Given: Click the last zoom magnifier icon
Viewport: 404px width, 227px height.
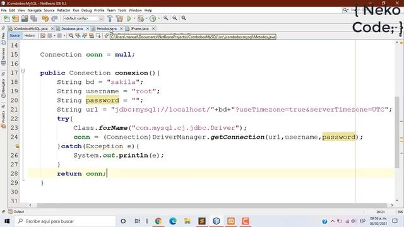Looking at the screenshot, I should [x=184, y=18].
